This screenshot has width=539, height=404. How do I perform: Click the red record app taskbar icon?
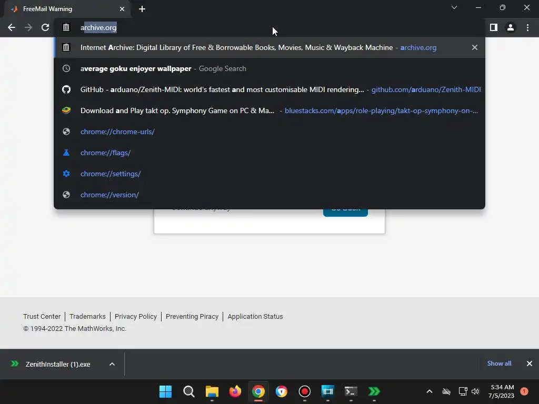[305, 391]
